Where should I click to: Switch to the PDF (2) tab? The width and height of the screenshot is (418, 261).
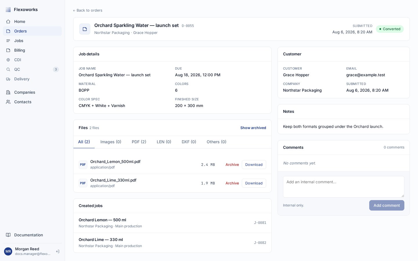pyautogui.click(x=139, y=142)
